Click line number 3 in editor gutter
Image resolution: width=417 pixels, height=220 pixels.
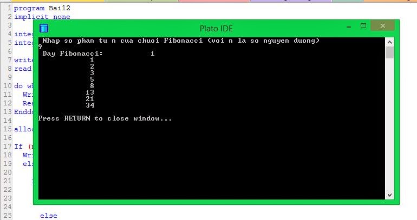click(10, 25)
